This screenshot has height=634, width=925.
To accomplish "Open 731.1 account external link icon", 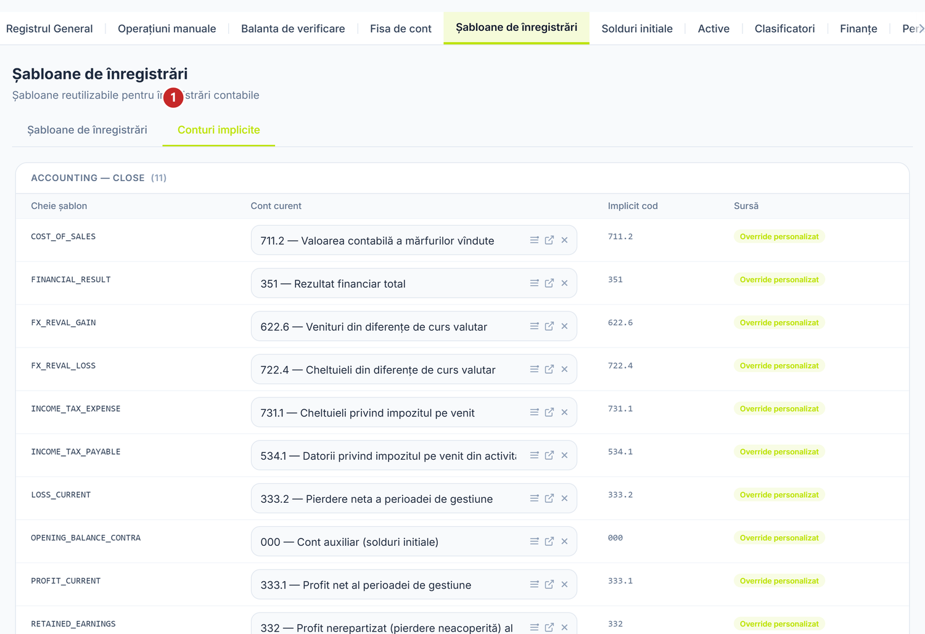I will 549,412.
